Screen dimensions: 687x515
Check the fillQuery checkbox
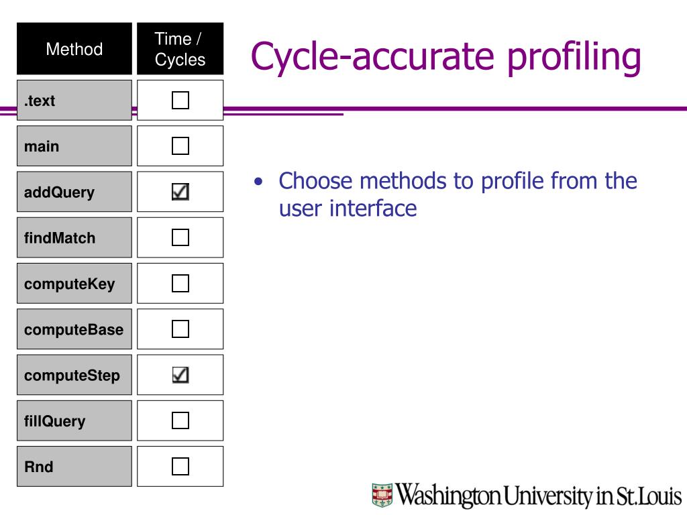[x=180, y=420]
